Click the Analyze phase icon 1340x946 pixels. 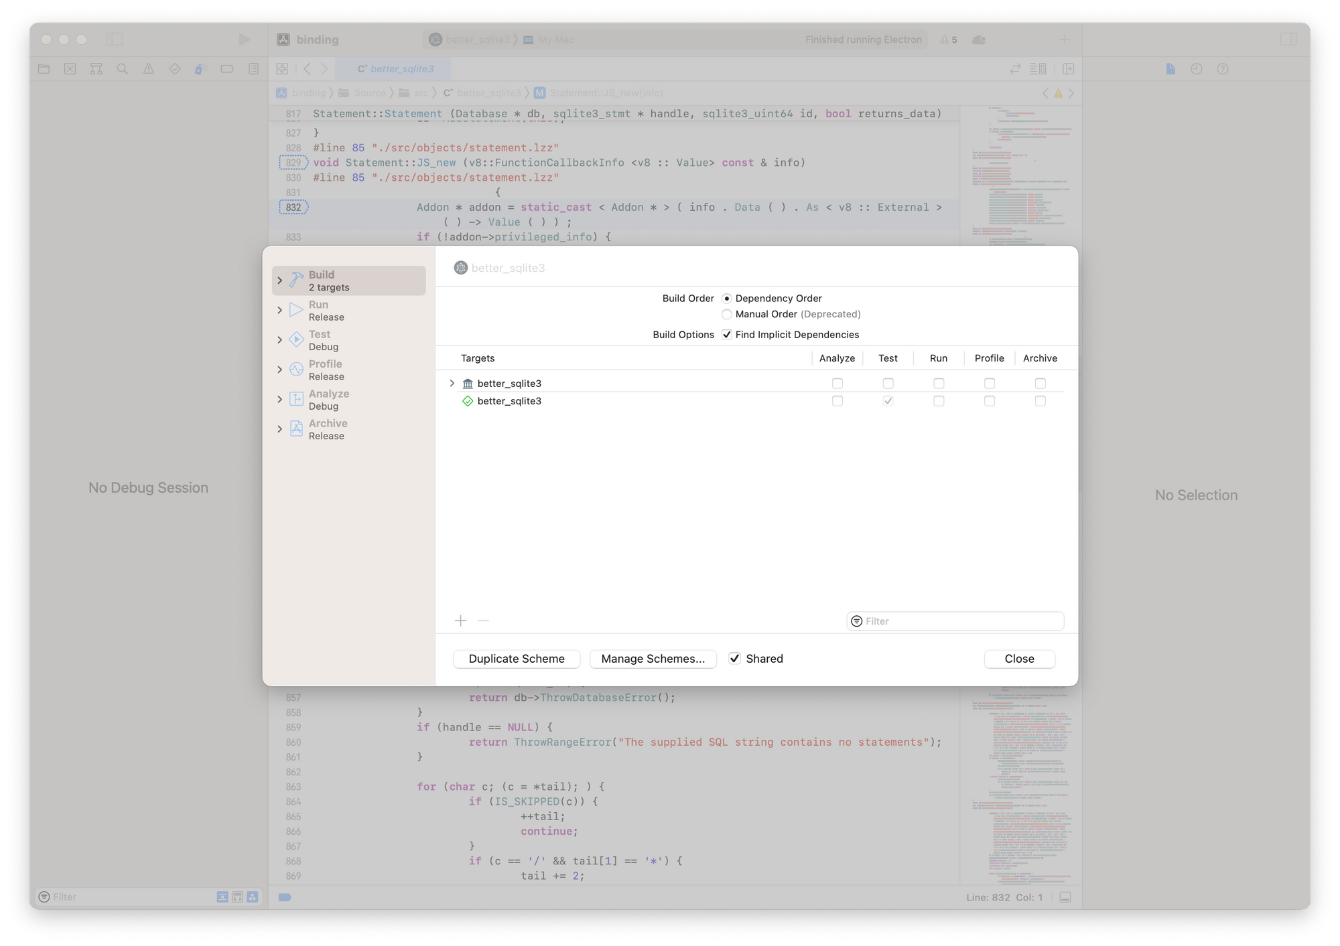296,399
